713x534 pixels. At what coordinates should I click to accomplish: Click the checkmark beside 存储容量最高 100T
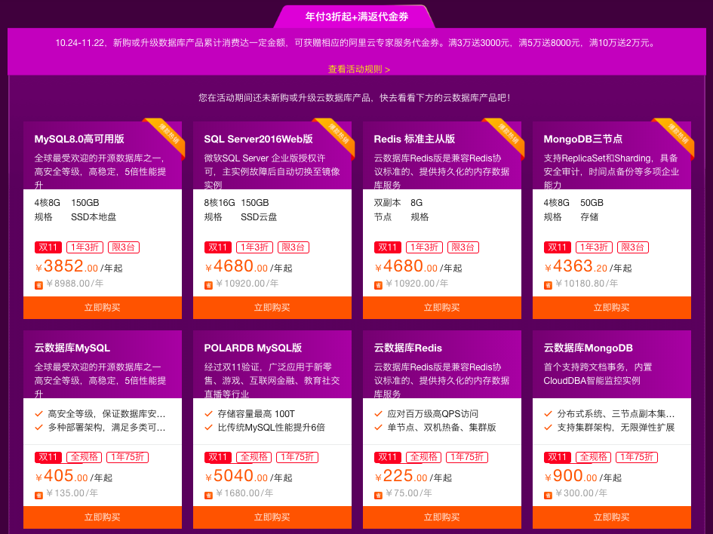208,413
